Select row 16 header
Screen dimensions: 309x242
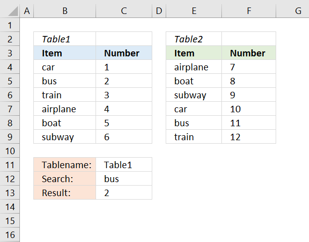[x=9, y=235]
